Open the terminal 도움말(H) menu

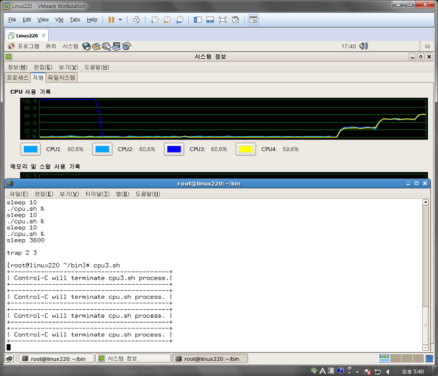coord(148,194)
